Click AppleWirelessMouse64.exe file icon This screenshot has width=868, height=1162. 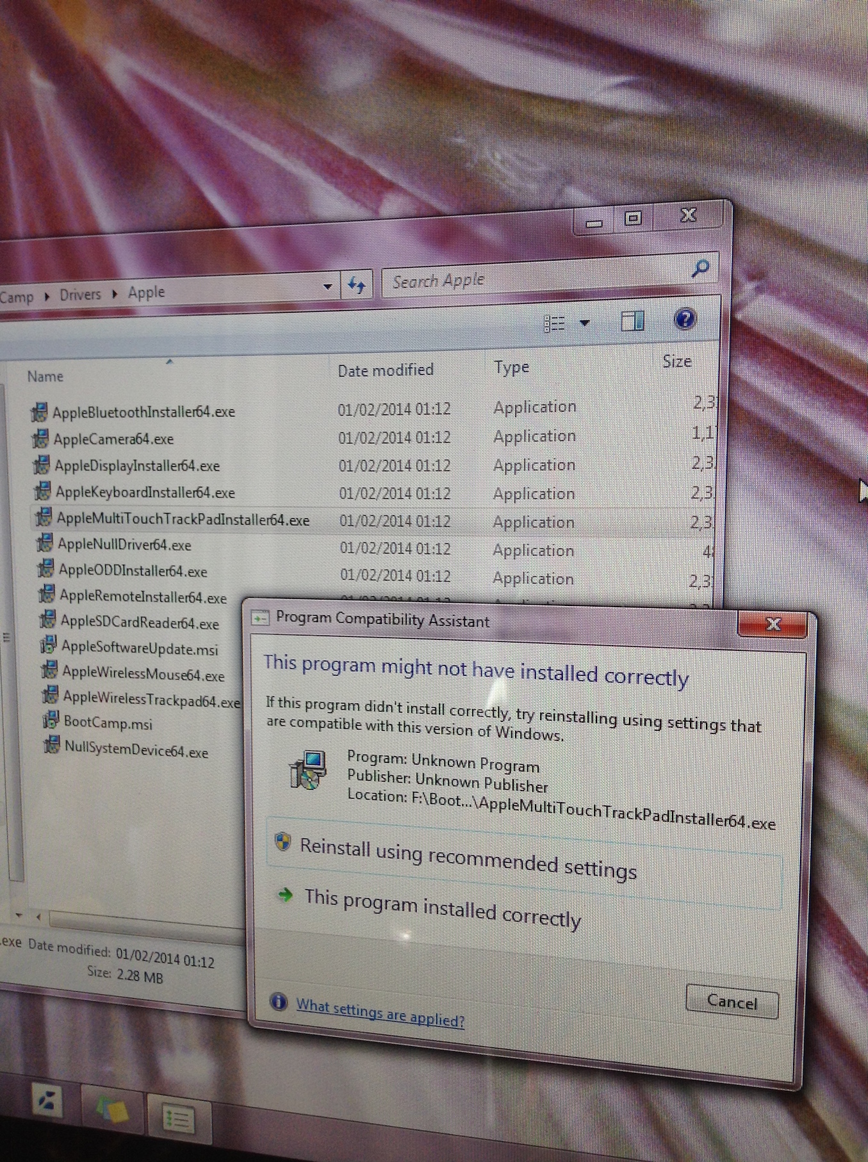pyautogui.click(x=49, y=671)
